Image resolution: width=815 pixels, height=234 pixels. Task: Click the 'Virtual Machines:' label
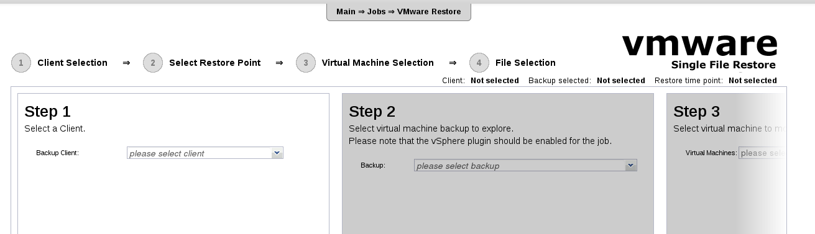coord(711,153)
